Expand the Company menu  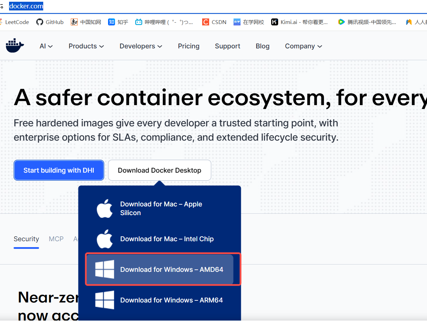tap(303, 46)
